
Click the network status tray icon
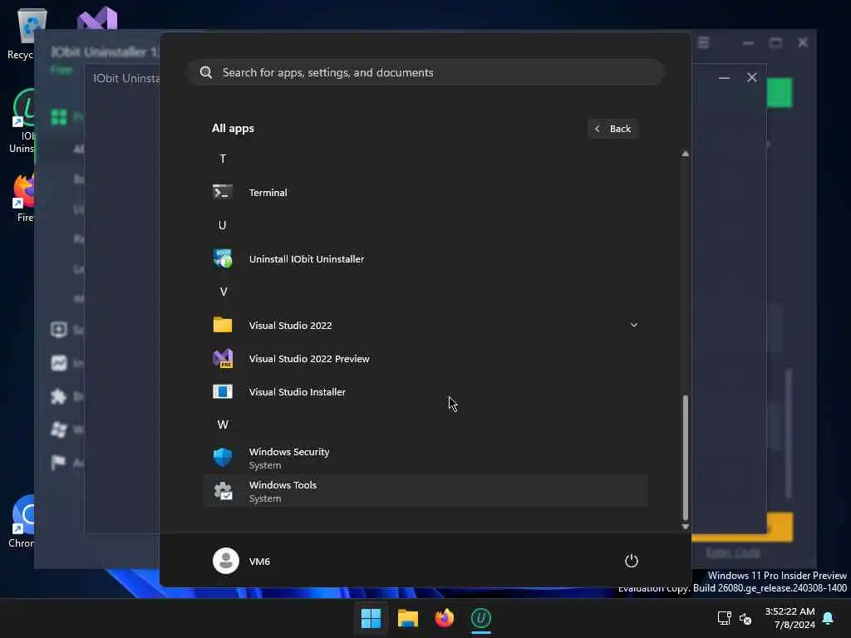[724, 618]
